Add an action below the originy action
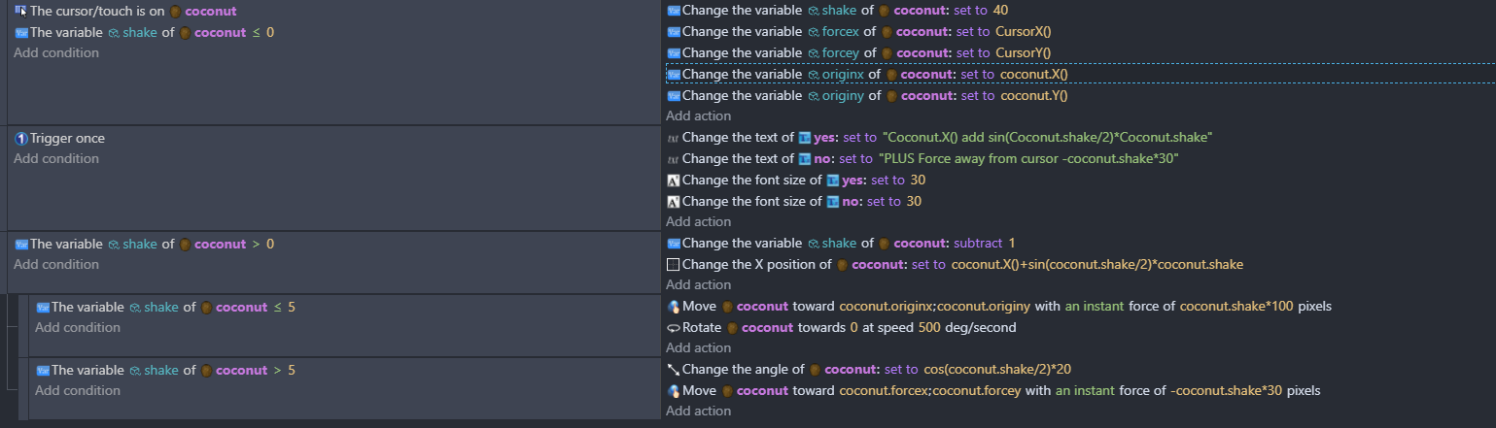1496x428 pixels. tap(698, 116)
